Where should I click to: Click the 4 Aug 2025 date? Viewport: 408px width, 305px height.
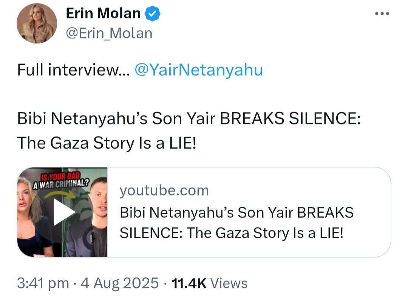click(119, 283)
